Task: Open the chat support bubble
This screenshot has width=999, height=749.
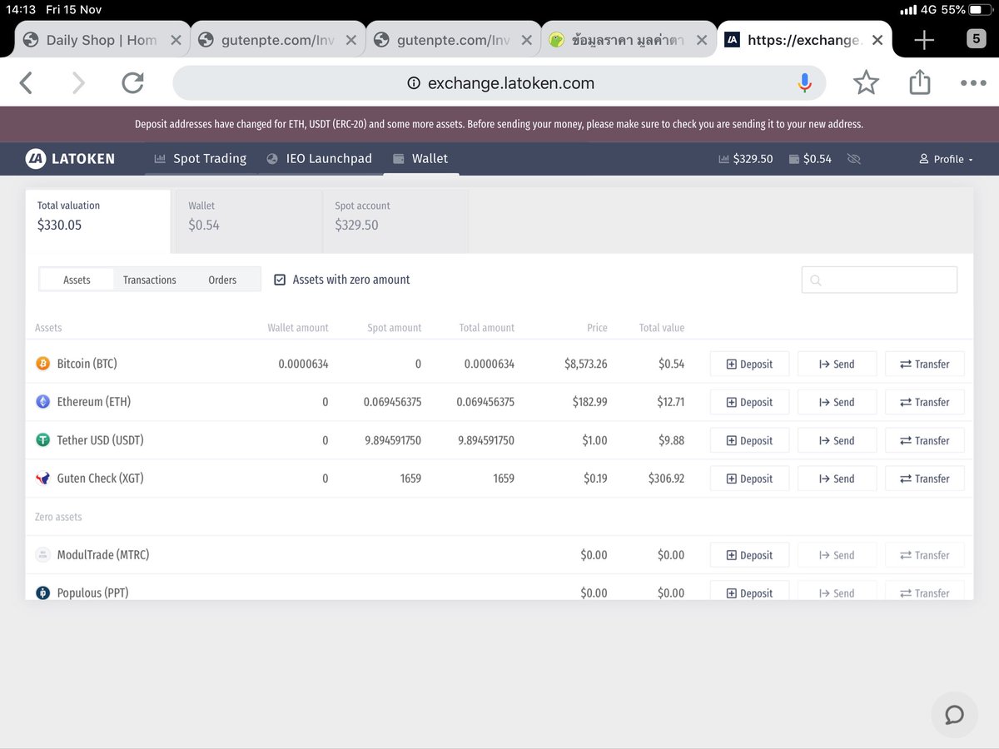Action: [954, 715]
